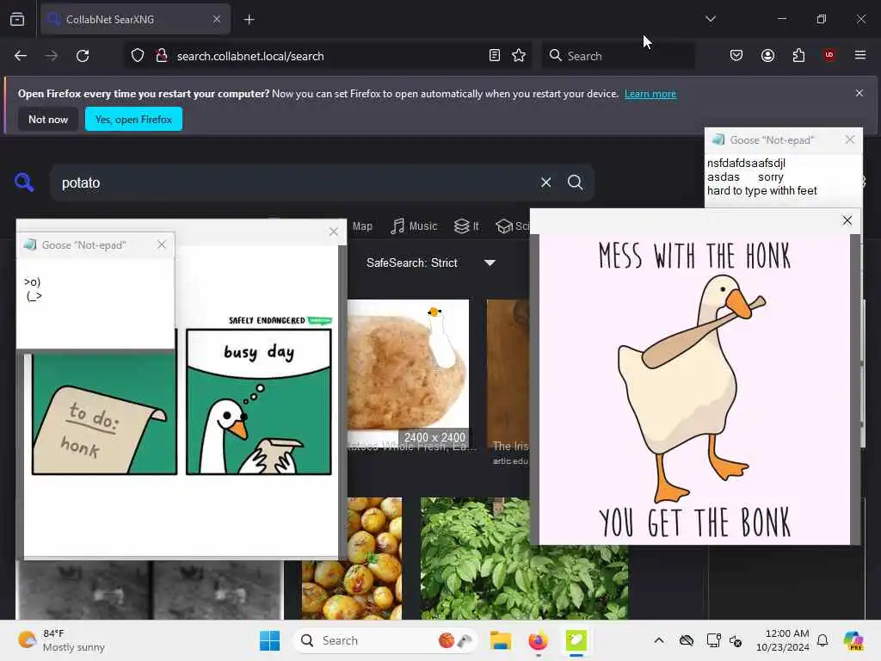Edit the potato search query field
The width and height of the screenshot is (881, 661).
click(x=293, y=182)
